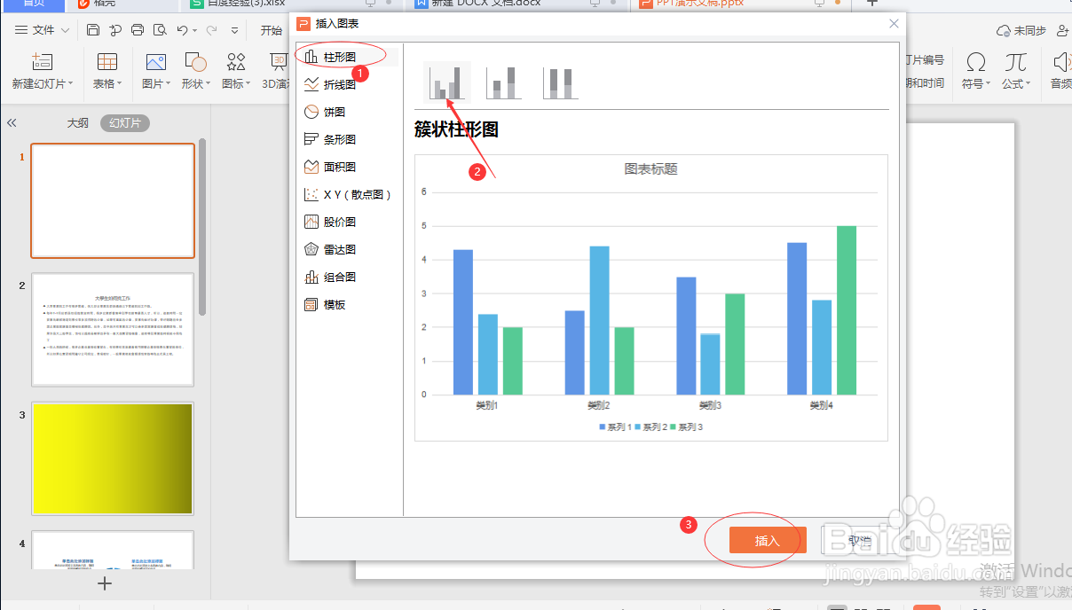Click the 簇状柱形图 heading text
Screen dimensions: 1072x610
tap(456, 129)
